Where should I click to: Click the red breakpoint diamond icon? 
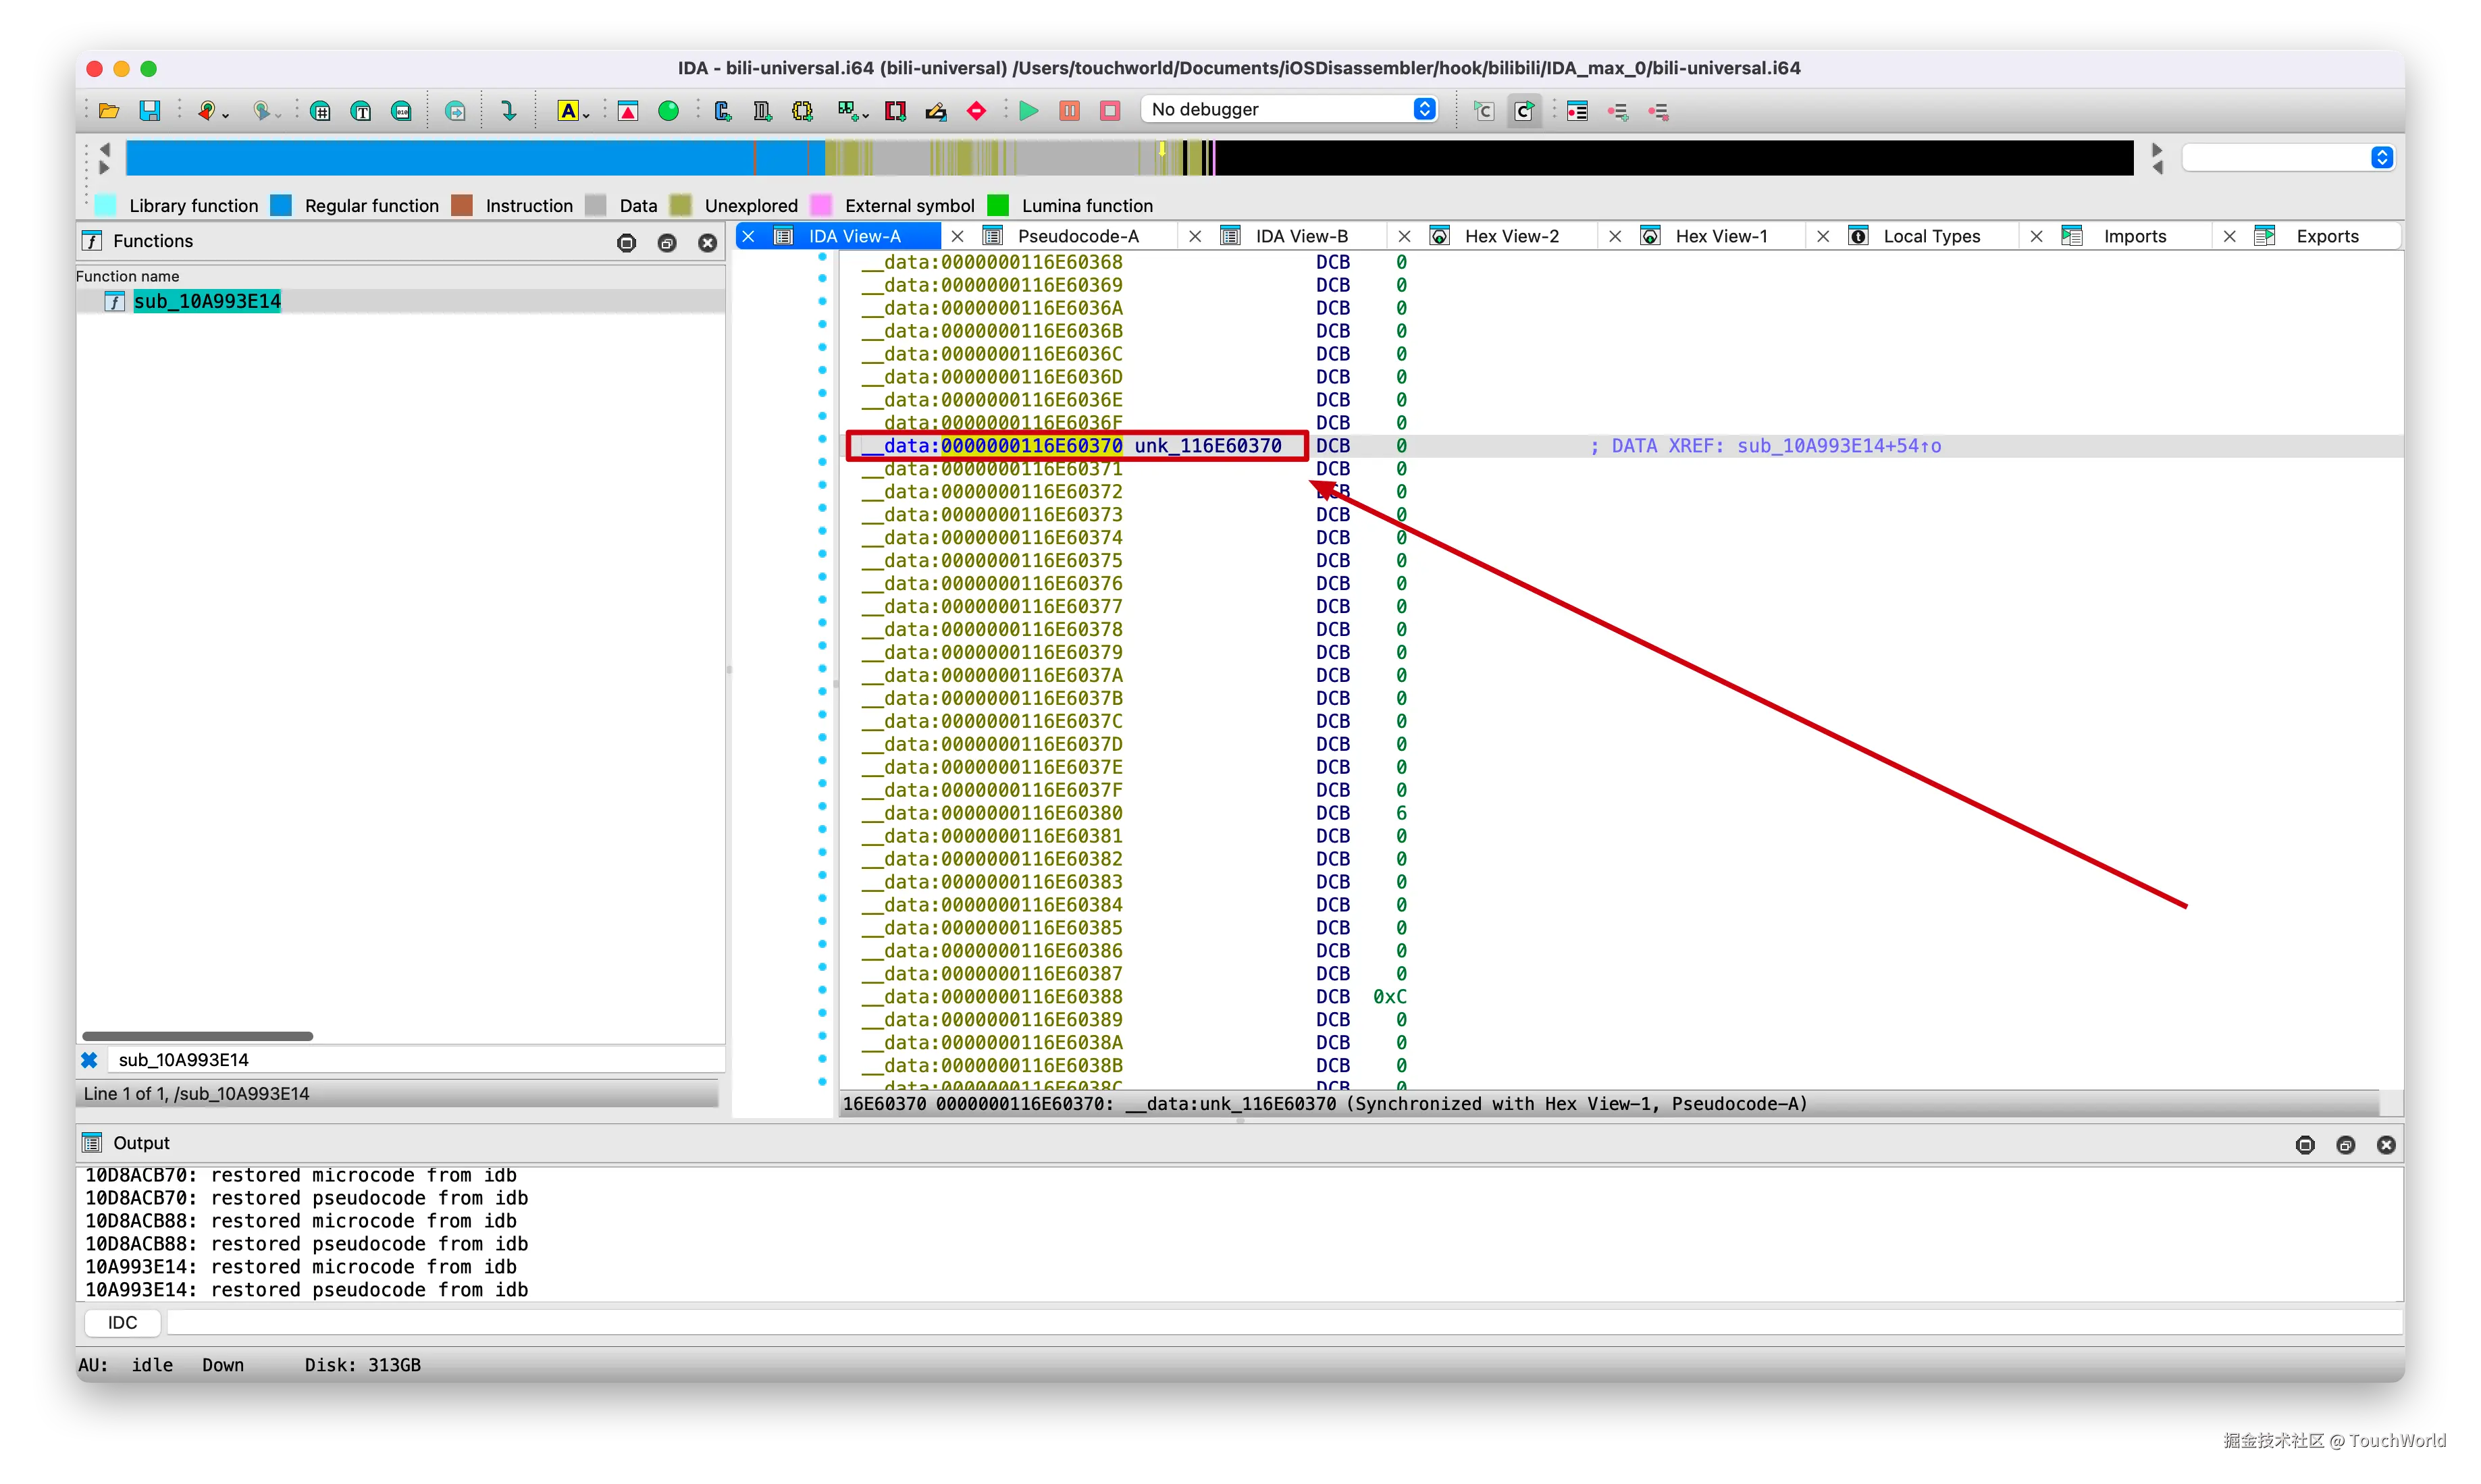(977, 111)
